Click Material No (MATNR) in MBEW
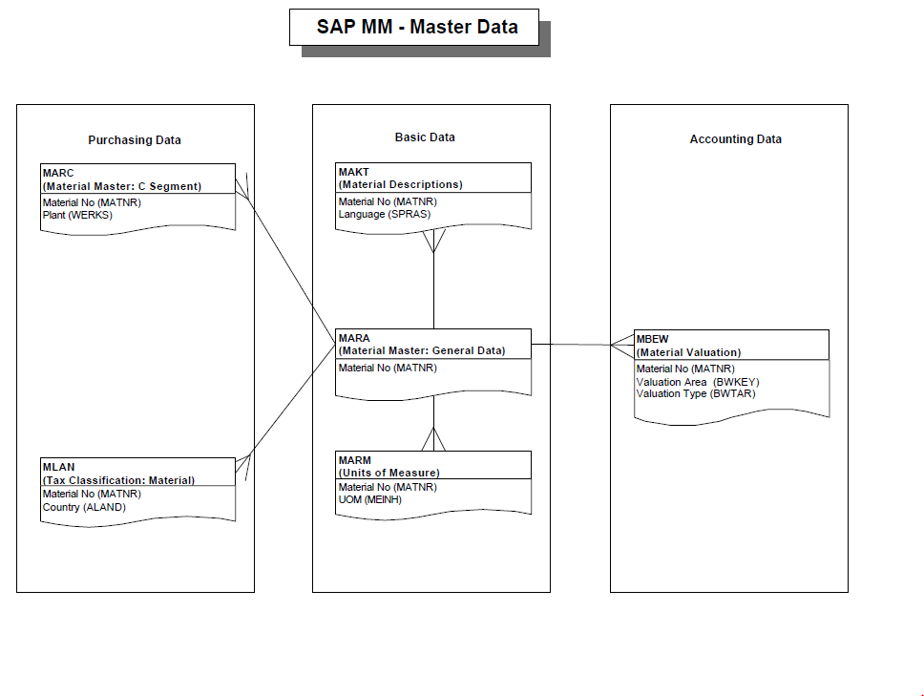This screenshot has width=924, height=696. 685,369
